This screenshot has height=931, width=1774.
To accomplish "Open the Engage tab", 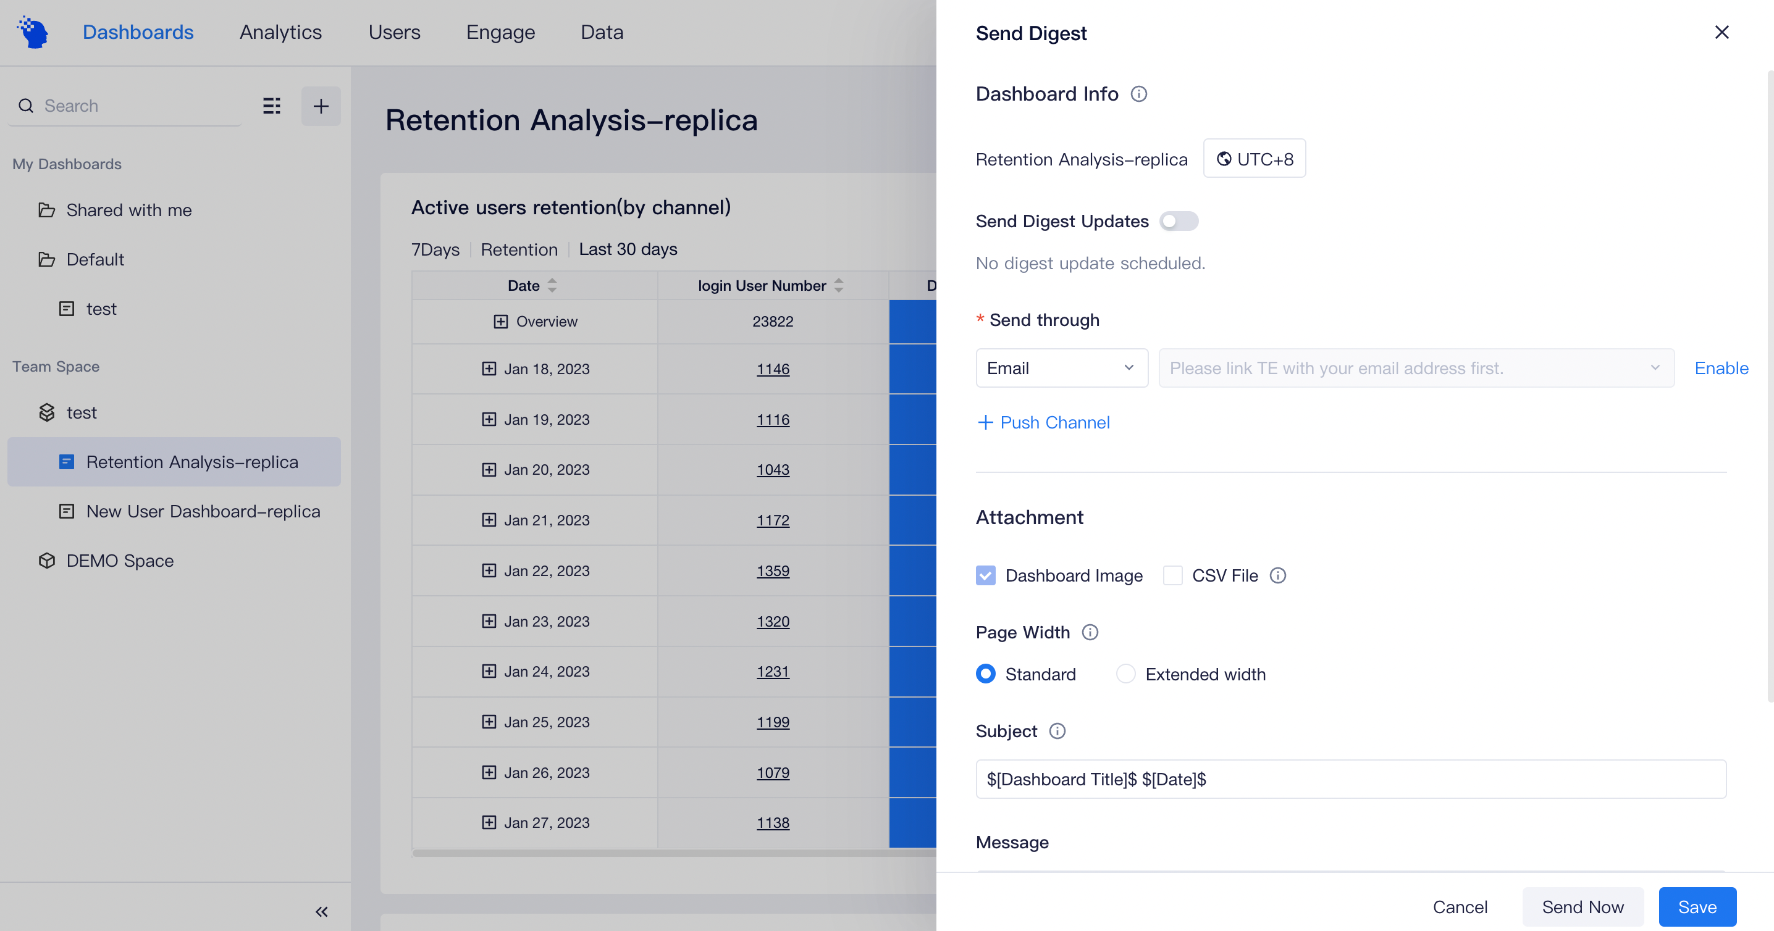I will [501, 32].
